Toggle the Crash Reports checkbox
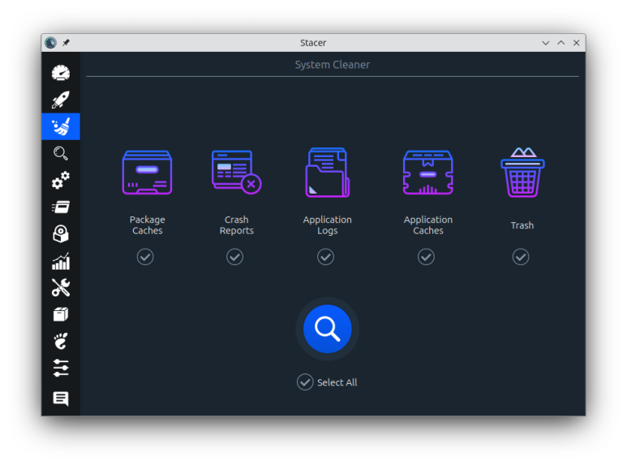The image size is (627, 465). pos(234,257)
